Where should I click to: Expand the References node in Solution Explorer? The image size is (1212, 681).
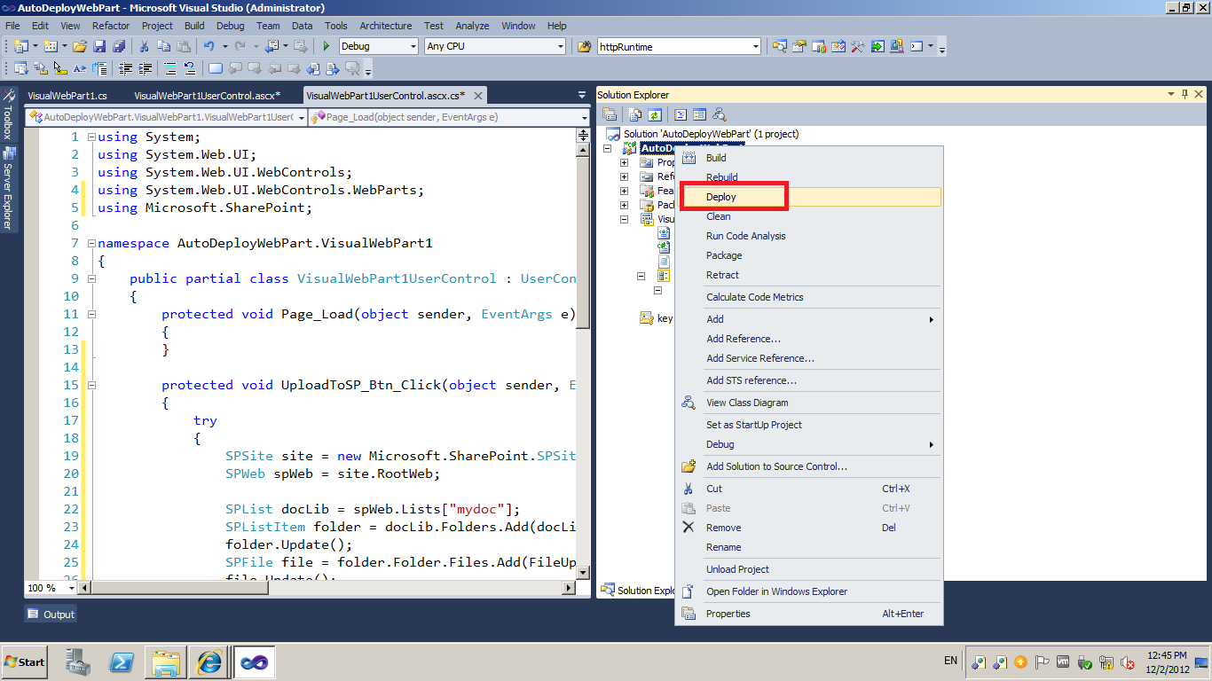tap(624, 176)
